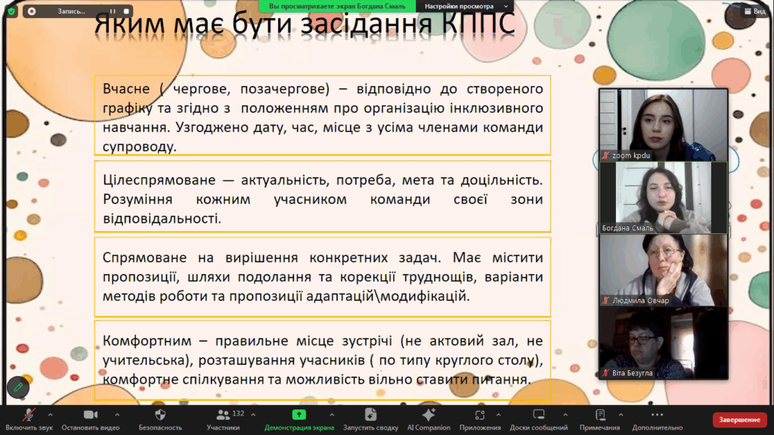Open Доски сообщений whiteboards
774x435 pixels.
(x=539, y=415)
